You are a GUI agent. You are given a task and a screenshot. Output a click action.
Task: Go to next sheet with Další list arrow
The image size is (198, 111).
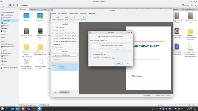pos(83,17)
